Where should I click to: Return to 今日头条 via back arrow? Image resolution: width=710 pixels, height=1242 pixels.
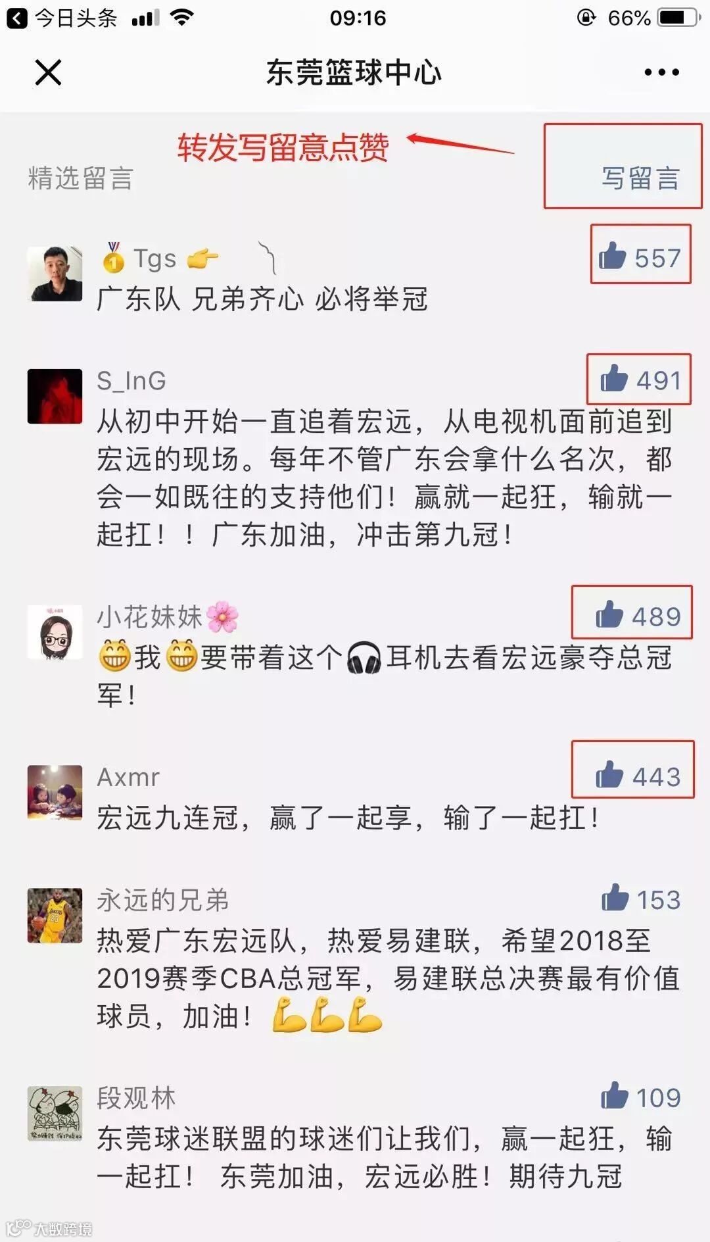17,18
